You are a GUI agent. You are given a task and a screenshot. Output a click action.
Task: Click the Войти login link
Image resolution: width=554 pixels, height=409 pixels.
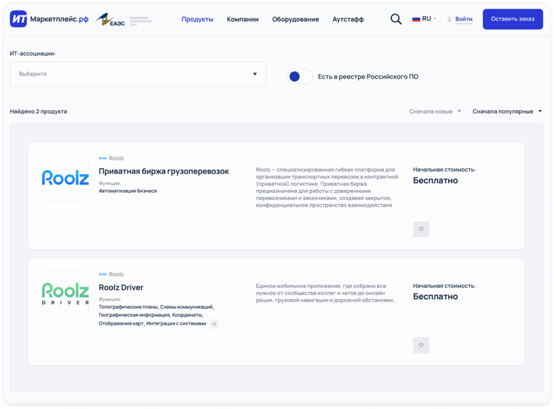464,19
